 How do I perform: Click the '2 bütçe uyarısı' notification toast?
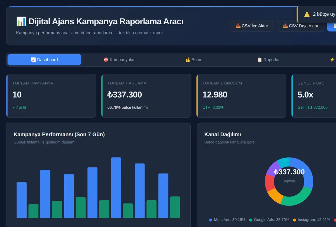point(316,14)
